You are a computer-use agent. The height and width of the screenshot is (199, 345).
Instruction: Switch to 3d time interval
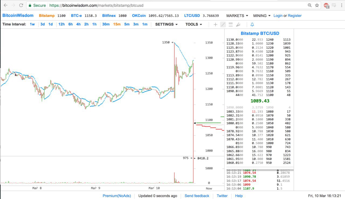(x=43, y=24)
